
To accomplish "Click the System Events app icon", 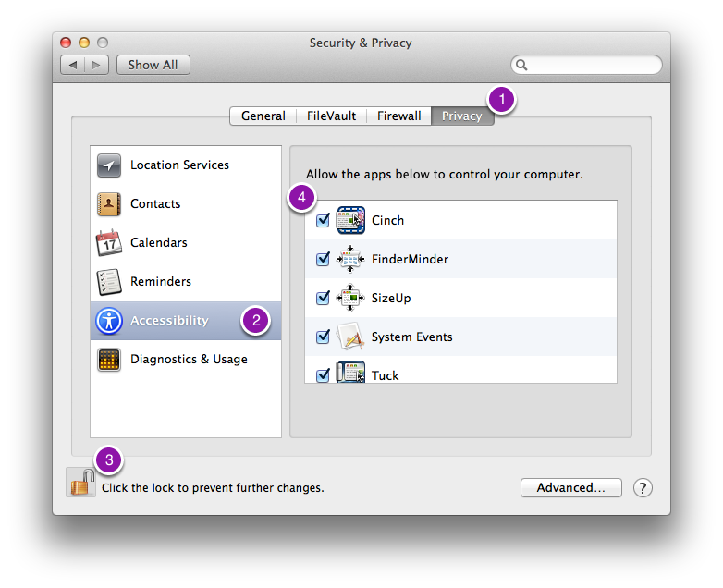I will tap(350, 337).
